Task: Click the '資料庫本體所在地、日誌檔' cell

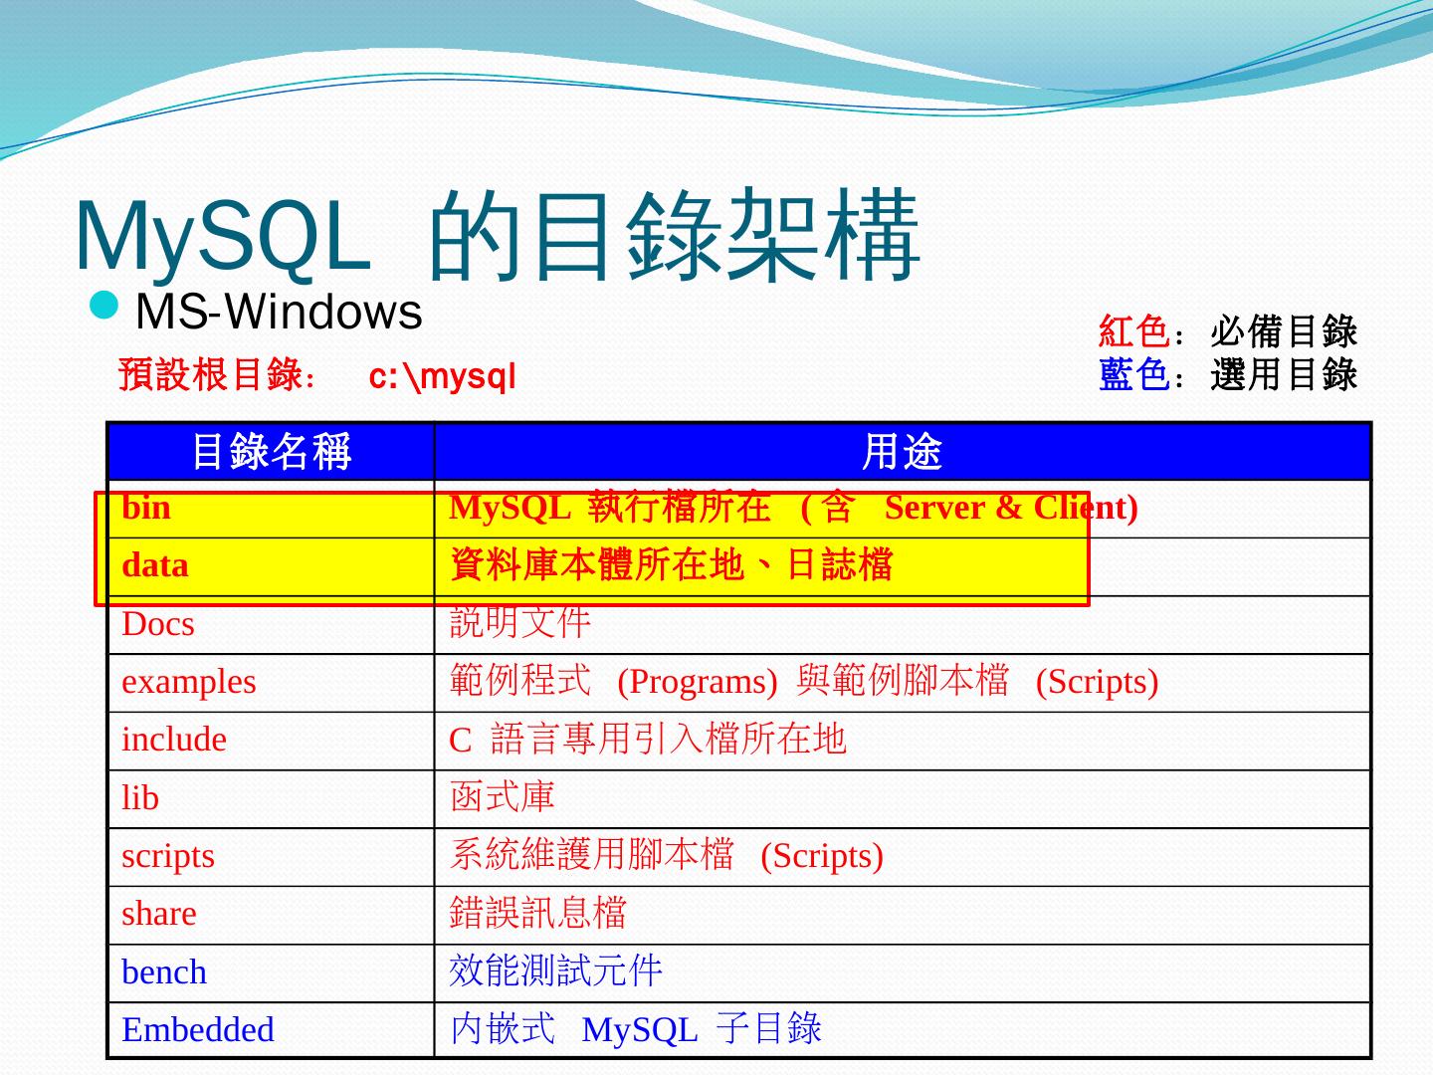Action: [903, 566]
